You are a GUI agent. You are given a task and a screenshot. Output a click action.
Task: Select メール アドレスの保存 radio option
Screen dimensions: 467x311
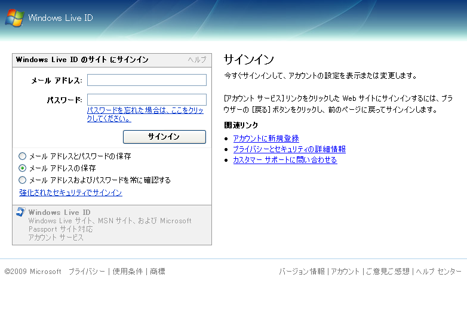point(22,168)
